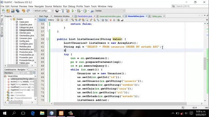Switch to the Start Page tab

[43, 16]
